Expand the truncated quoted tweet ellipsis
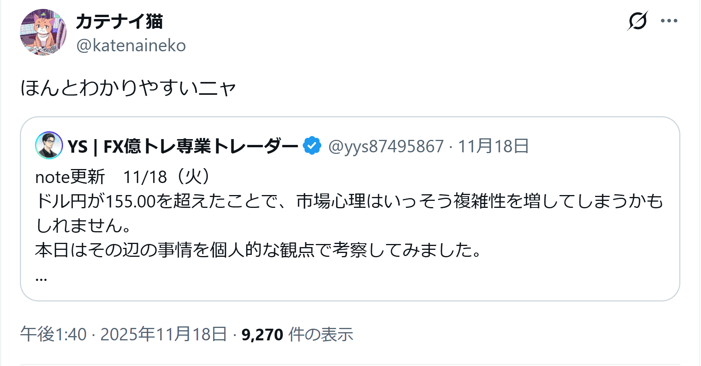This screenshot has width=701, height=366. pos(41,277)
